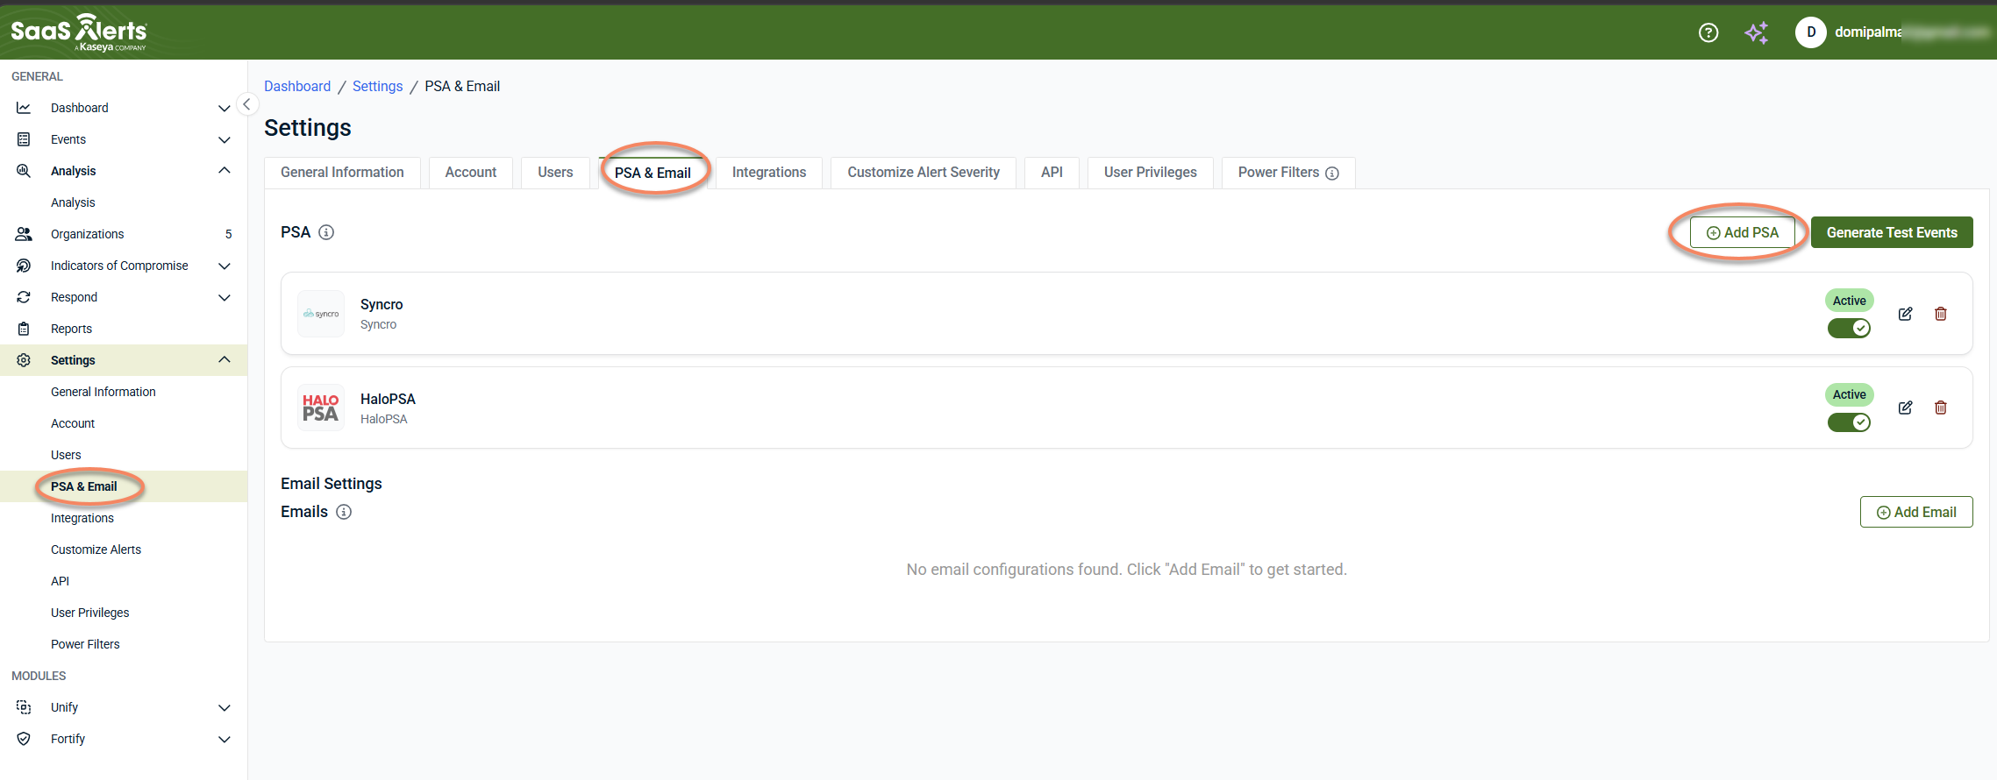
Task: Open General Information in sidebar settings
Action: [x=103, y=392]
